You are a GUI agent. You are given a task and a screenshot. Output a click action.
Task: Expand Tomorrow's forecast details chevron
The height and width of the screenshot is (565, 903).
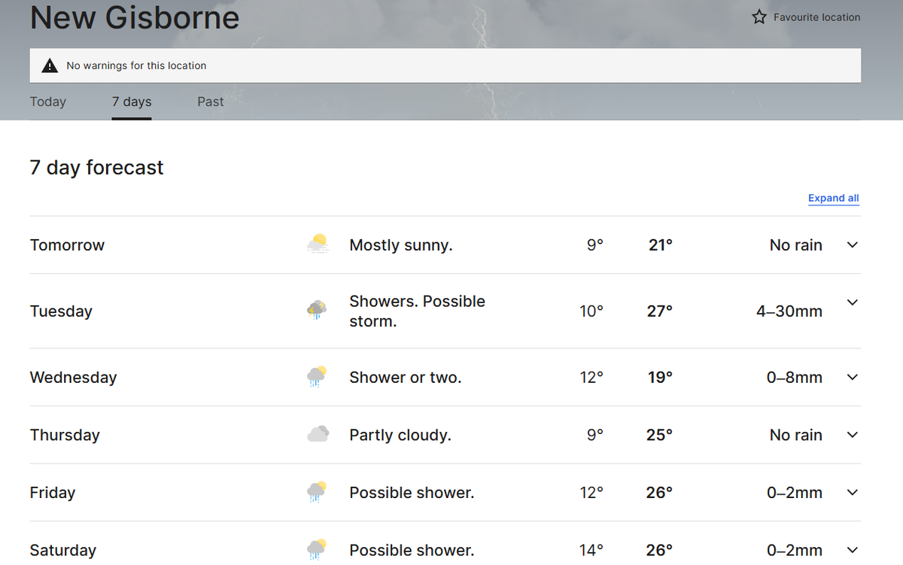click(x=852, y=245)
